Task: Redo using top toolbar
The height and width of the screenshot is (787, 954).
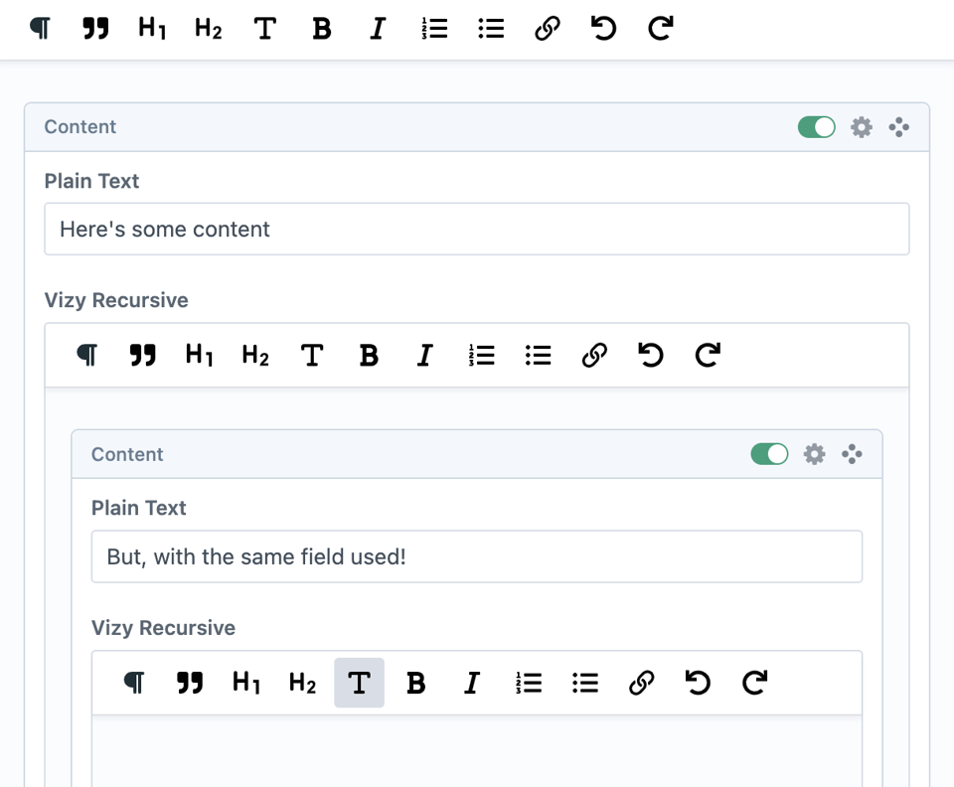Action: (x=660, y=28)
